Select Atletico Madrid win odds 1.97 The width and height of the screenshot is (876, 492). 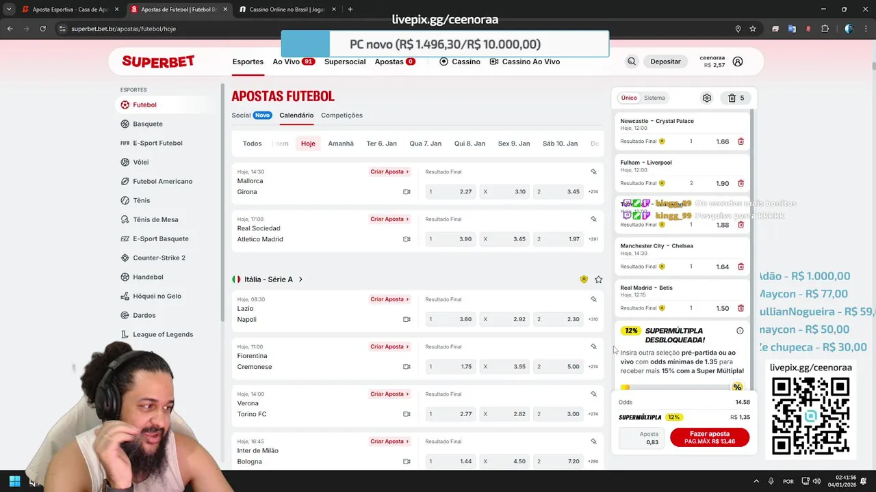558,239
